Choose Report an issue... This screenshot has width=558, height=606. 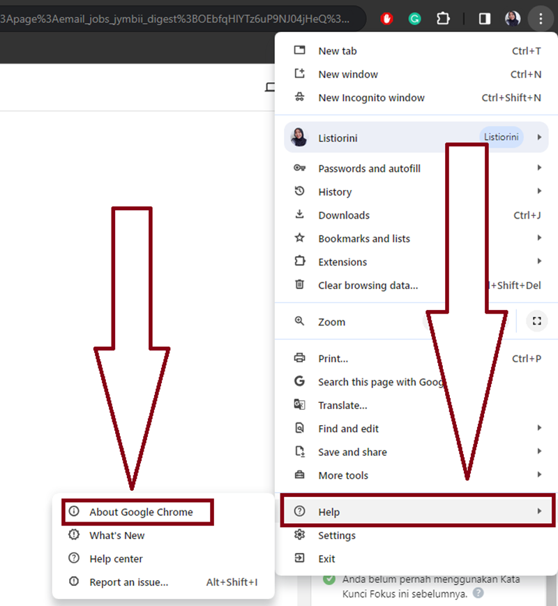[x=164, y=582]
